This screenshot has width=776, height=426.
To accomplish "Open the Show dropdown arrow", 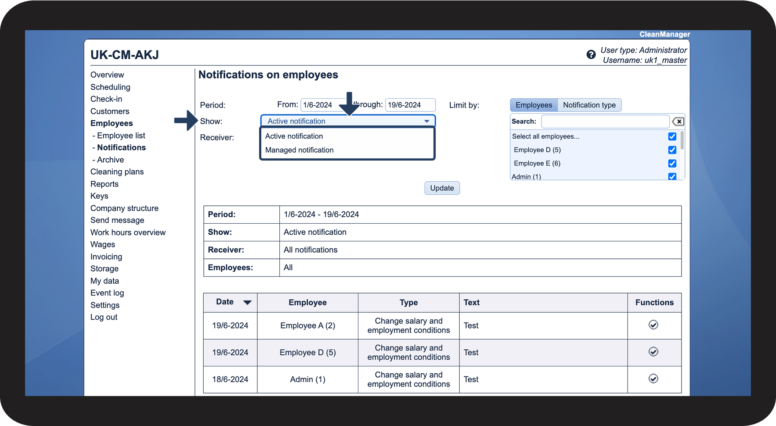I will [x=426, y=122].
